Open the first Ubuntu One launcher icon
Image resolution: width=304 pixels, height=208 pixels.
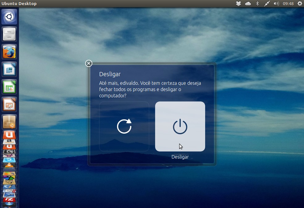[9, 135]
